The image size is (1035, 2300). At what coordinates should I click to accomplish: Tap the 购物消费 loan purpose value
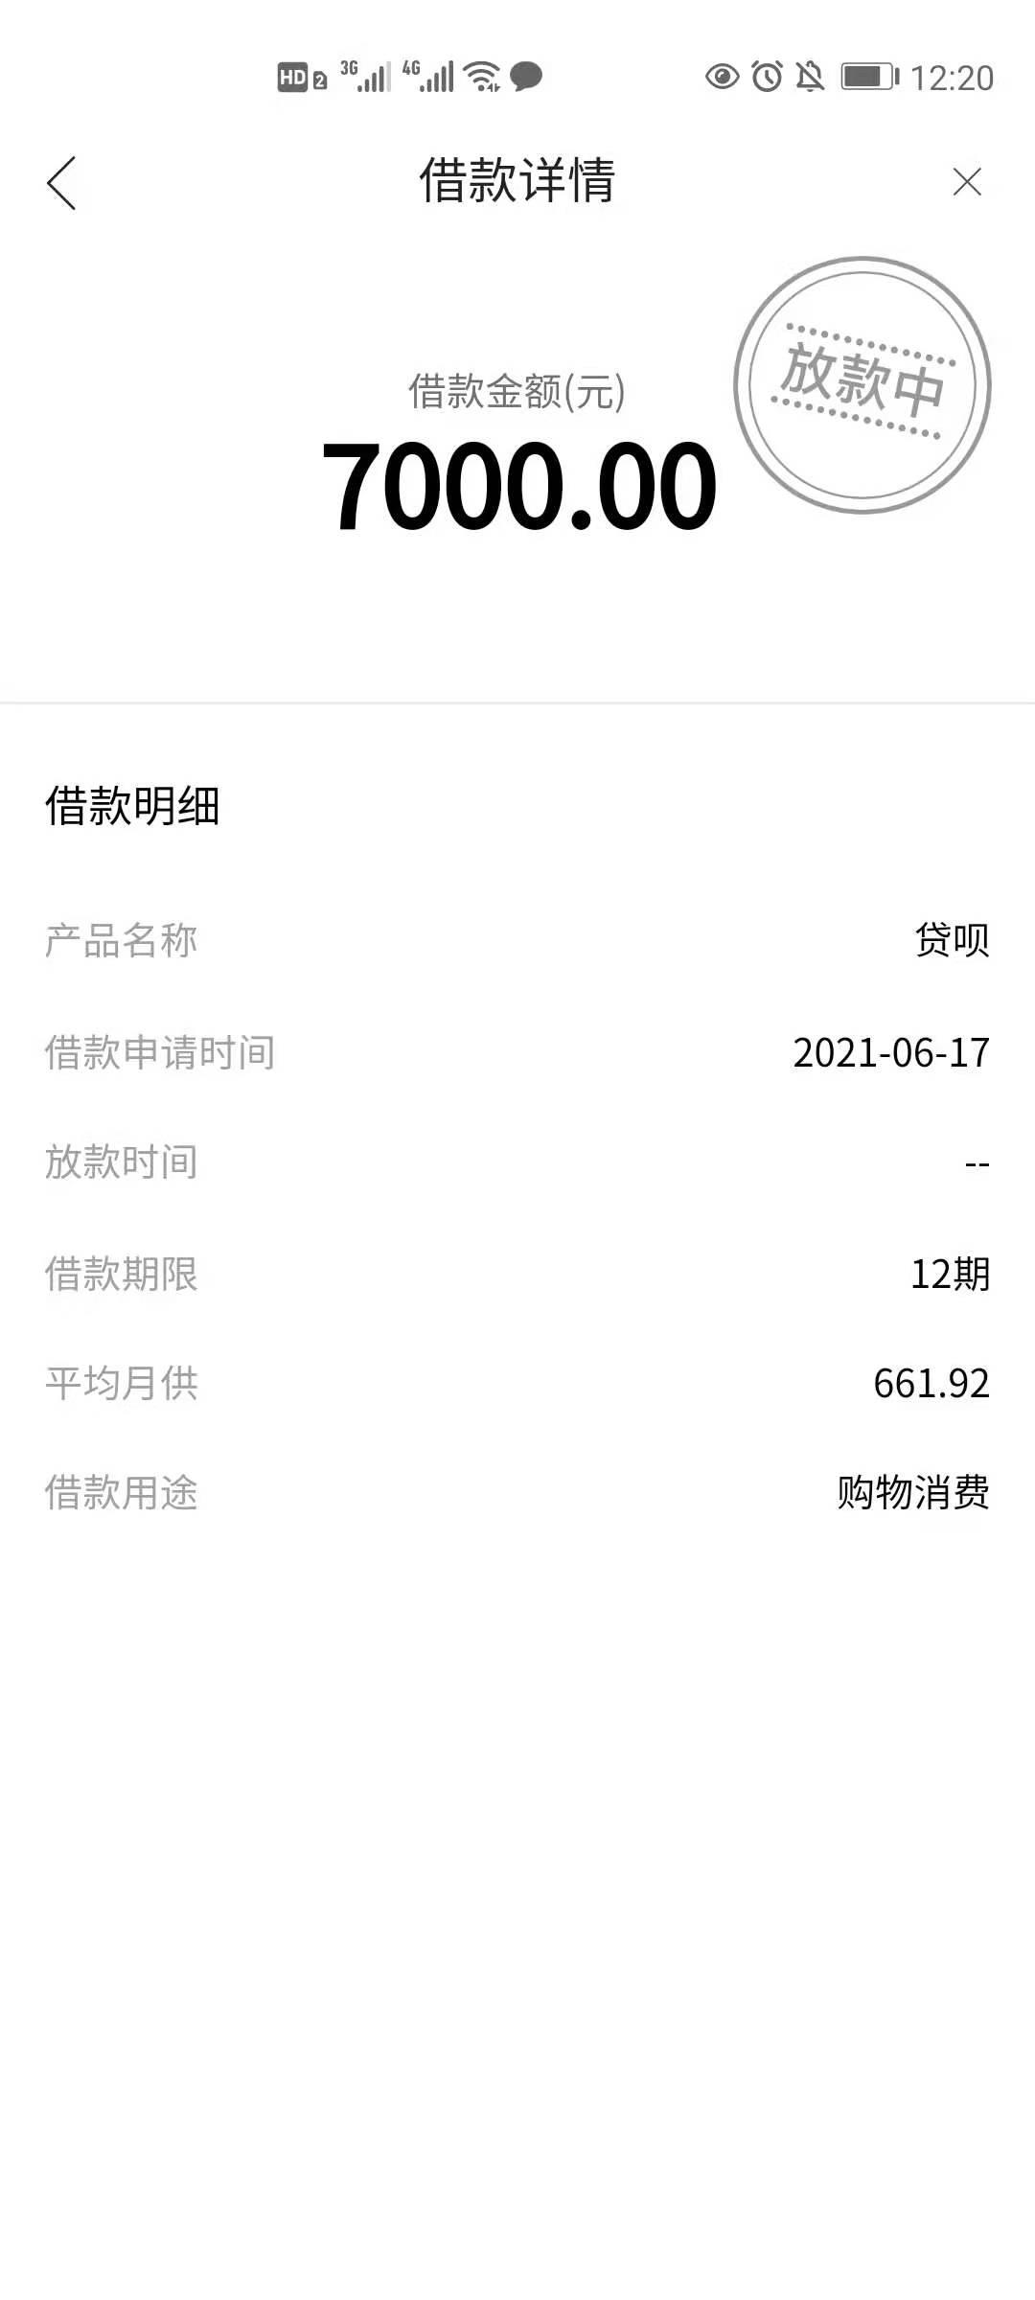913,1493
